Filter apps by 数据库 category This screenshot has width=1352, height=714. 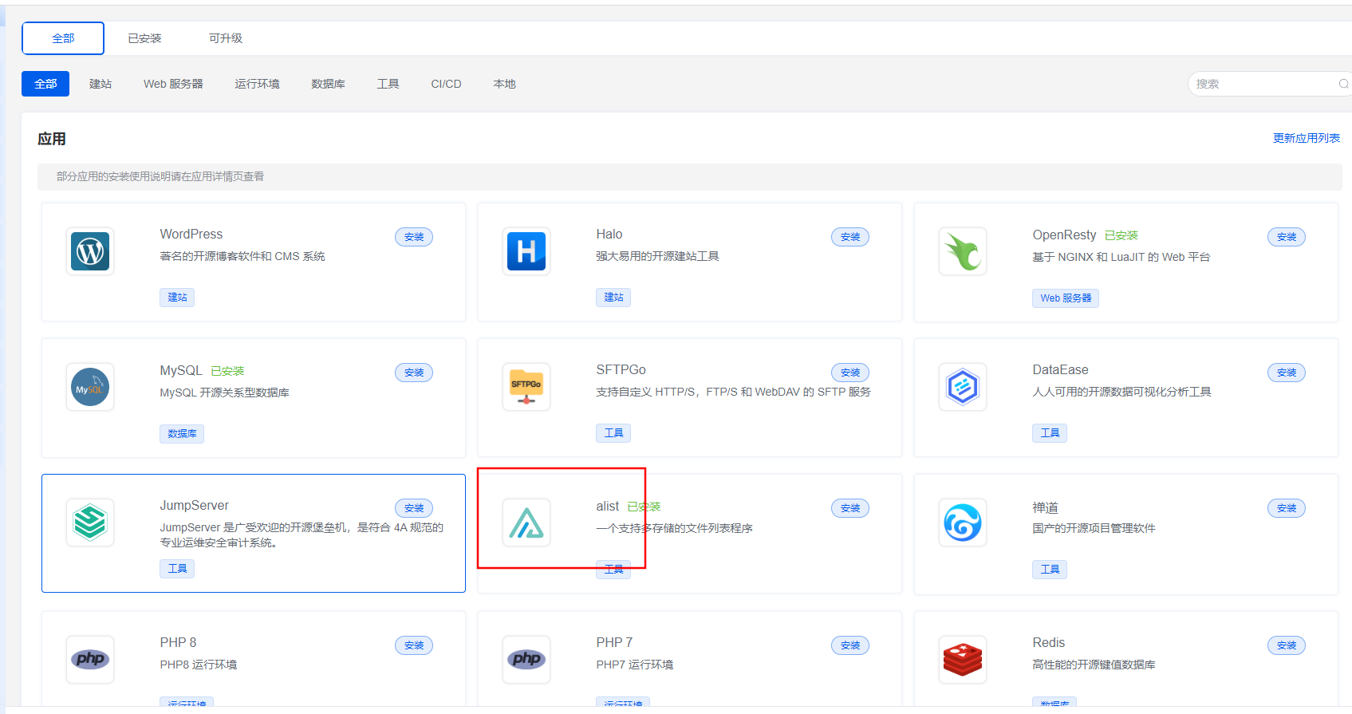tap(328, 84)
